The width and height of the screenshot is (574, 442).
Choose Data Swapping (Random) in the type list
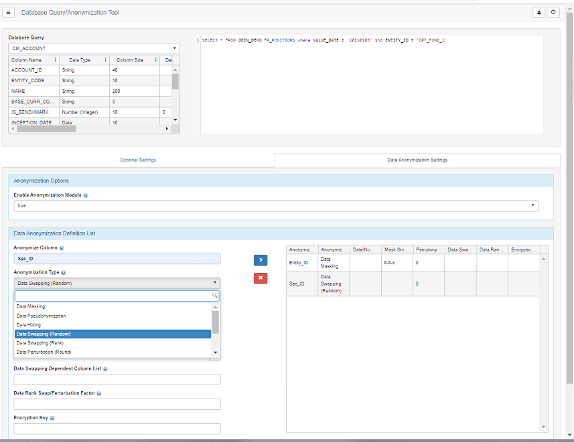point(113,334)
